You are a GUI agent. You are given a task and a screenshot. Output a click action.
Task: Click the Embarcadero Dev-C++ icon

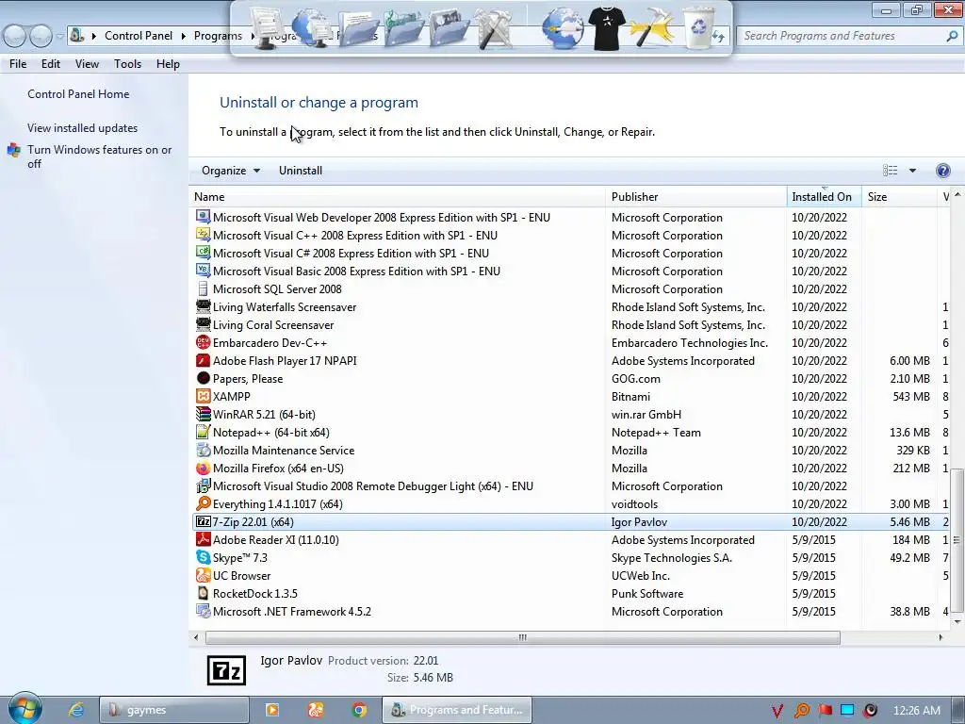pos(204,342)
